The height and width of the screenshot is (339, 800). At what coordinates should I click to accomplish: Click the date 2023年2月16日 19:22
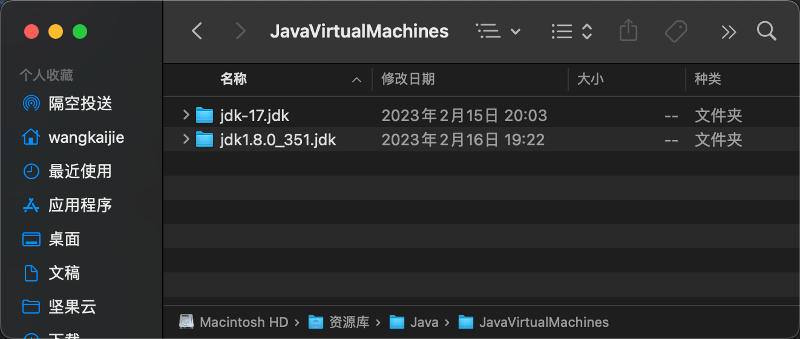click(463, 140)
